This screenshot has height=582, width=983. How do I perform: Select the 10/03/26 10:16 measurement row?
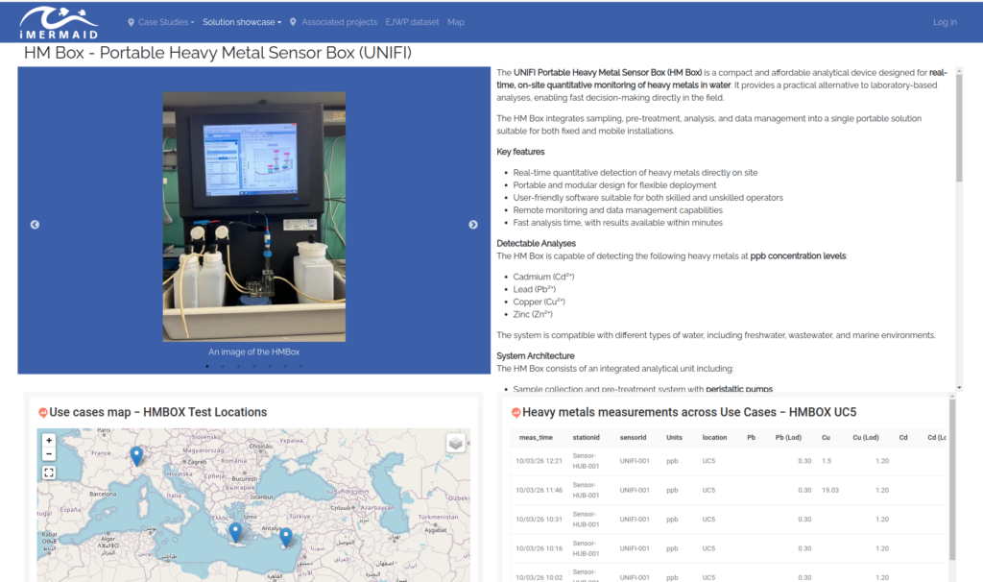[730, 548]
